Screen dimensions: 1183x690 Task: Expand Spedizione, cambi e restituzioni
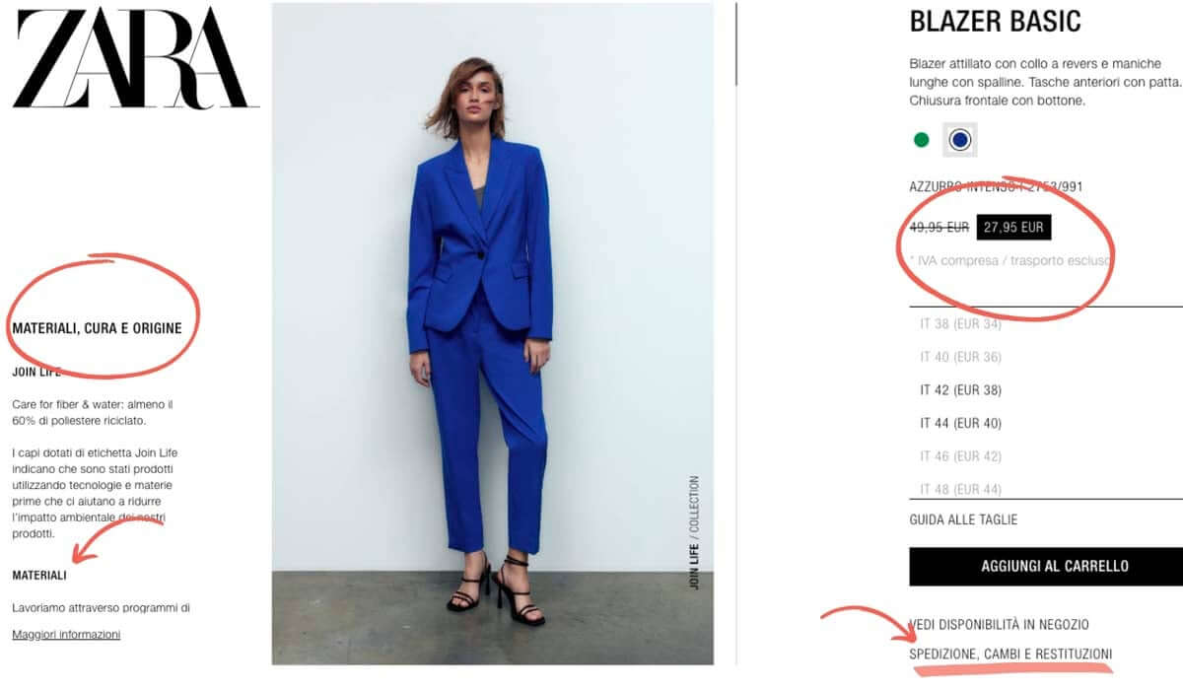pyautogui.click(x=1010, y=654)
